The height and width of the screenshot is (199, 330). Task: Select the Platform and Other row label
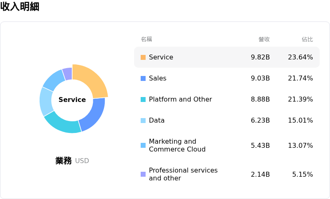tap(180, 99)
